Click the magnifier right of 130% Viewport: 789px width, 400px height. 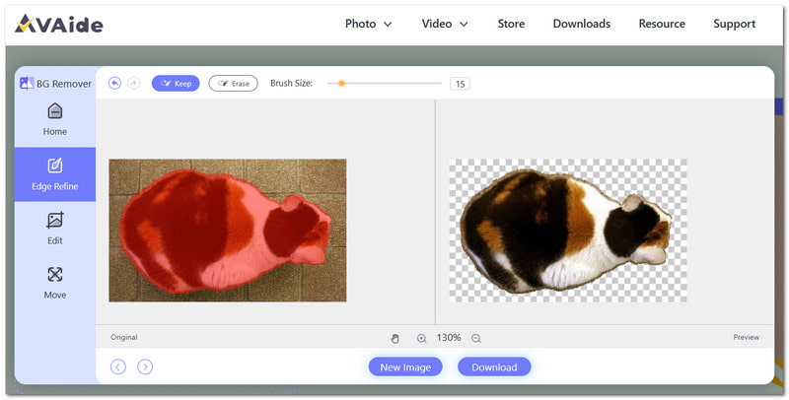[476, 338]
